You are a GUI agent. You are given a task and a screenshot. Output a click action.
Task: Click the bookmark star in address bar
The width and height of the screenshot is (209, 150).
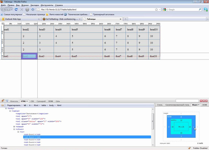pos(156,10)
